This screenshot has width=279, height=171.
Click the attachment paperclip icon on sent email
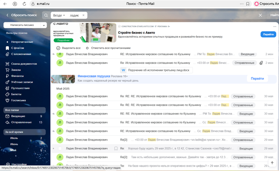[x=261, y=63]
